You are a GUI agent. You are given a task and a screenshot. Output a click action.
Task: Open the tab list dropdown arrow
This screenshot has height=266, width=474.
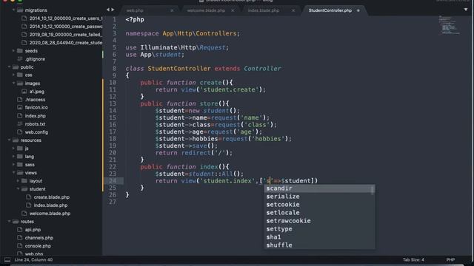[x=466, y=10]
